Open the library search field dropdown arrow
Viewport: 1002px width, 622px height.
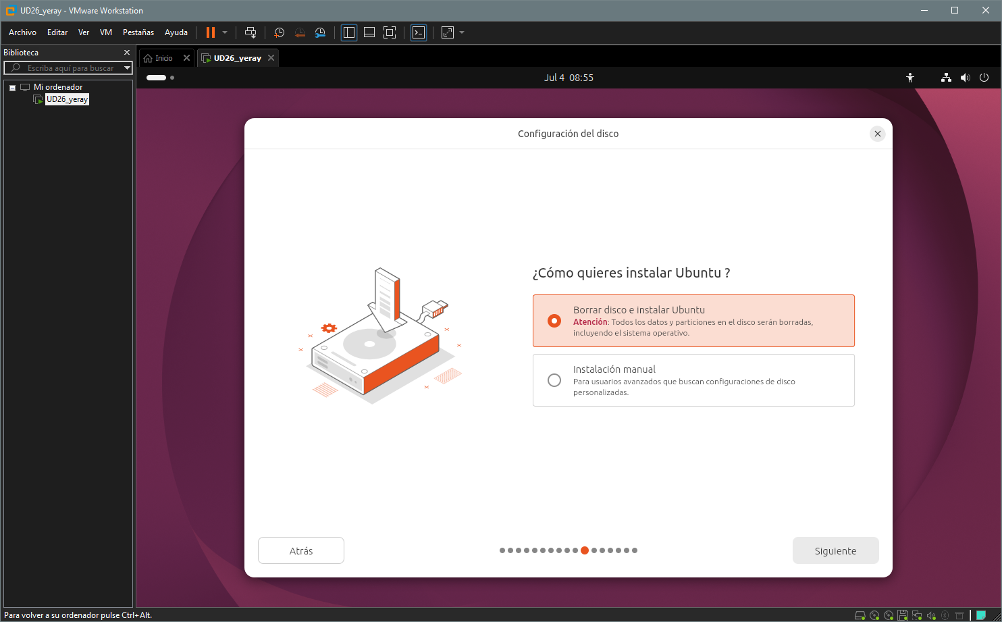[127, 68]
